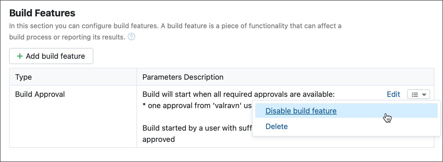Select Delete from the actions menu
The width and height of the screenshot is (443, 162).
pyautogui.click(x=276, y=126)
